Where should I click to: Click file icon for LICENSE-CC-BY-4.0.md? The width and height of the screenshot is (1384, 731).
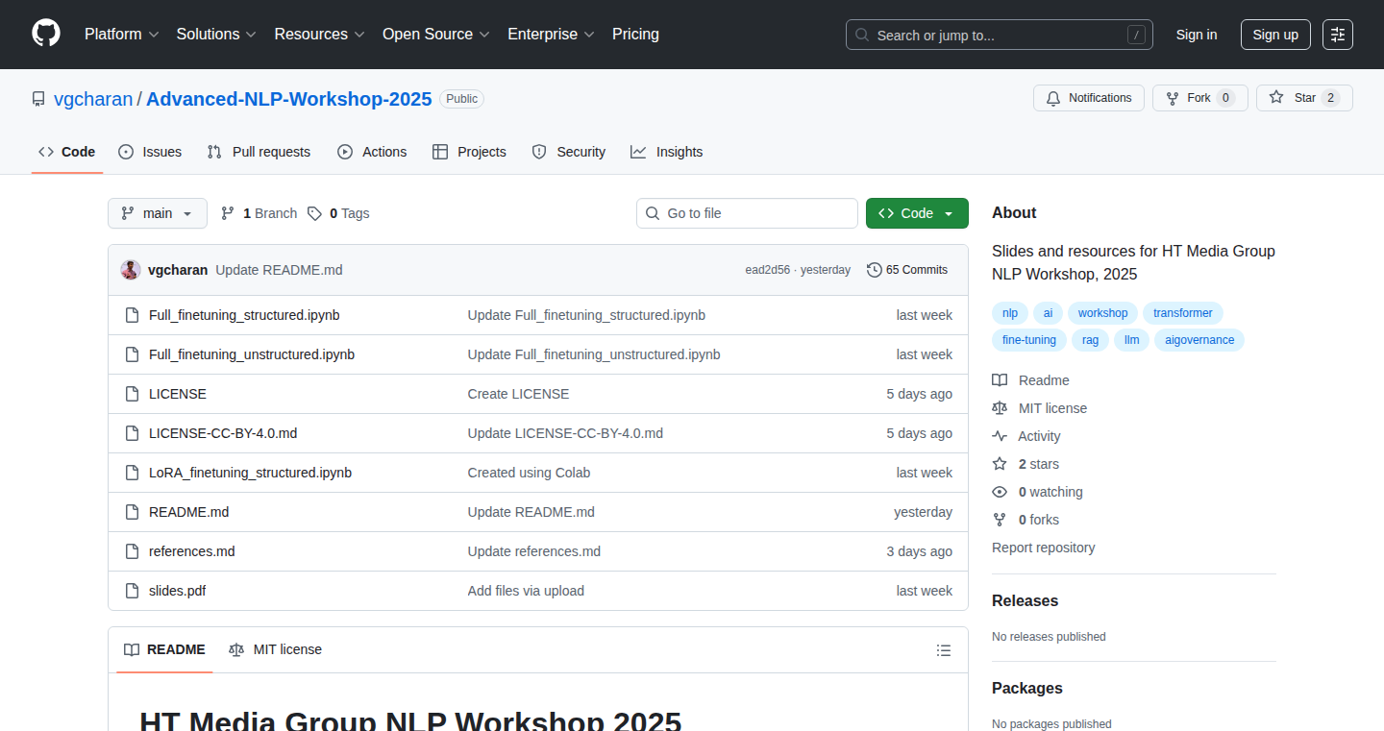(x=132, y=433)
